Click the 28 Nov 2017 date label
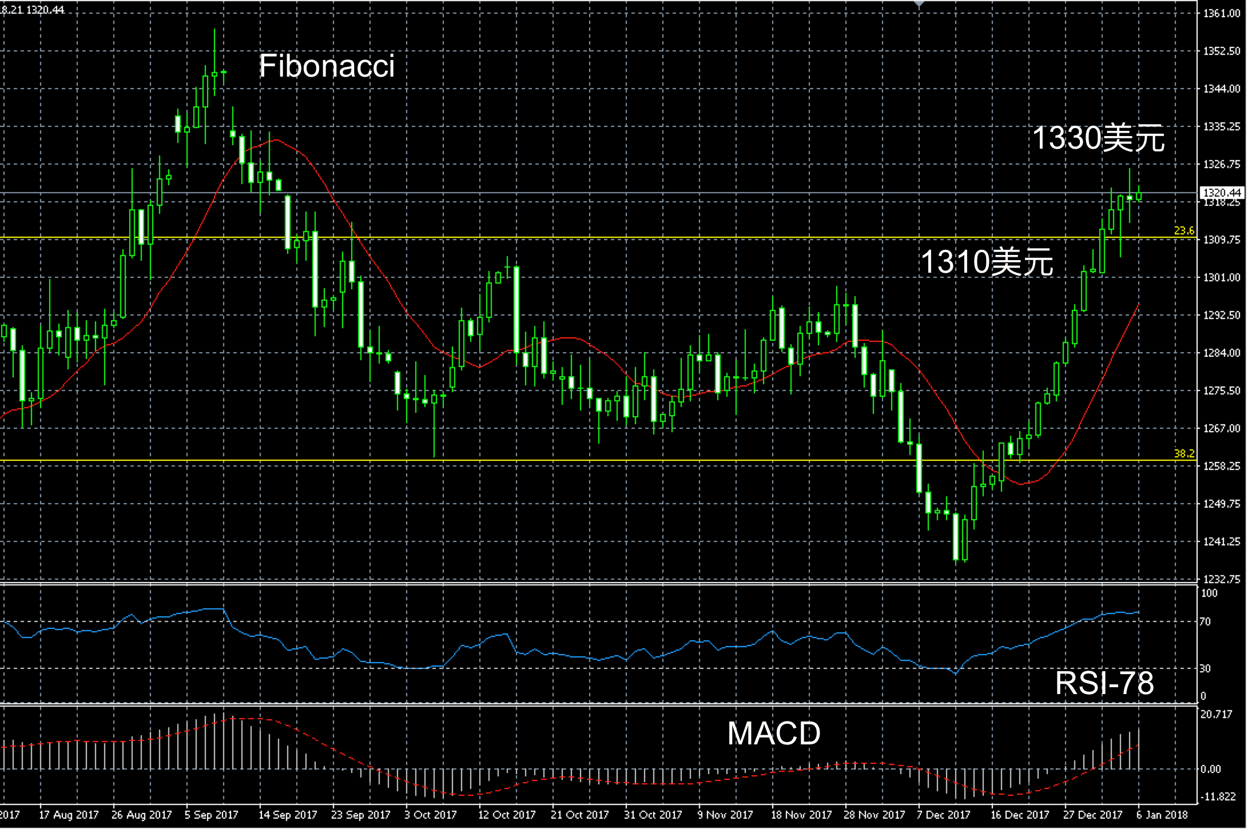Viewport: 1248px width, 829px height. pyautogui.click(x=875, y=815)
